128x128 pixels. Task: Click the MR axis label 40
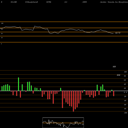pyautogui.click(x=125, y=84)
